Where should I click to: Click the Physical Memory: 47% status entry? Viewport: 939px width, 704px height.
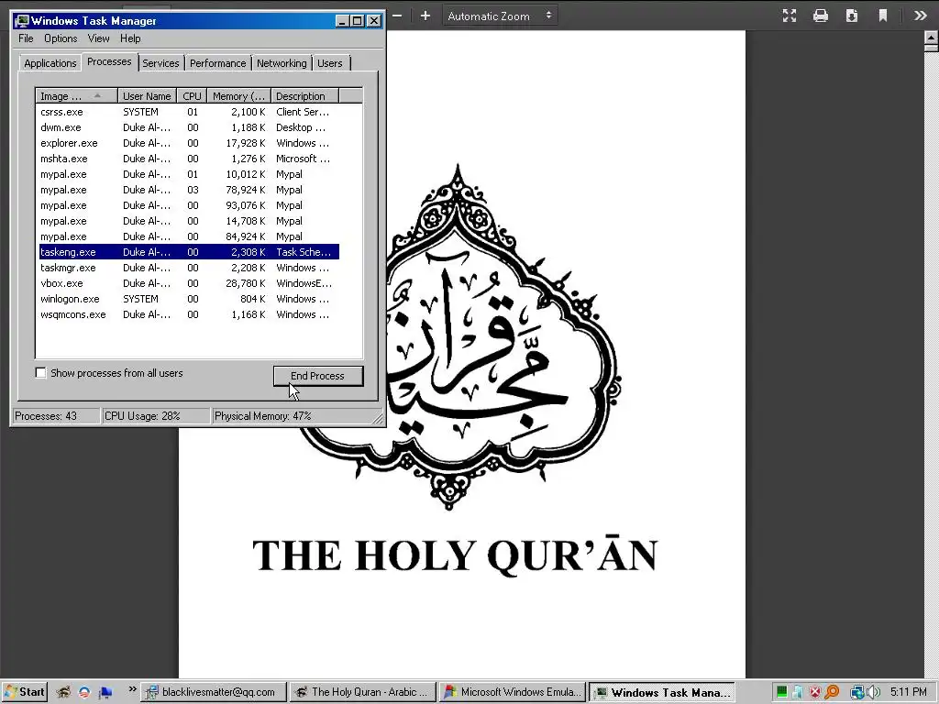point(293,416)
